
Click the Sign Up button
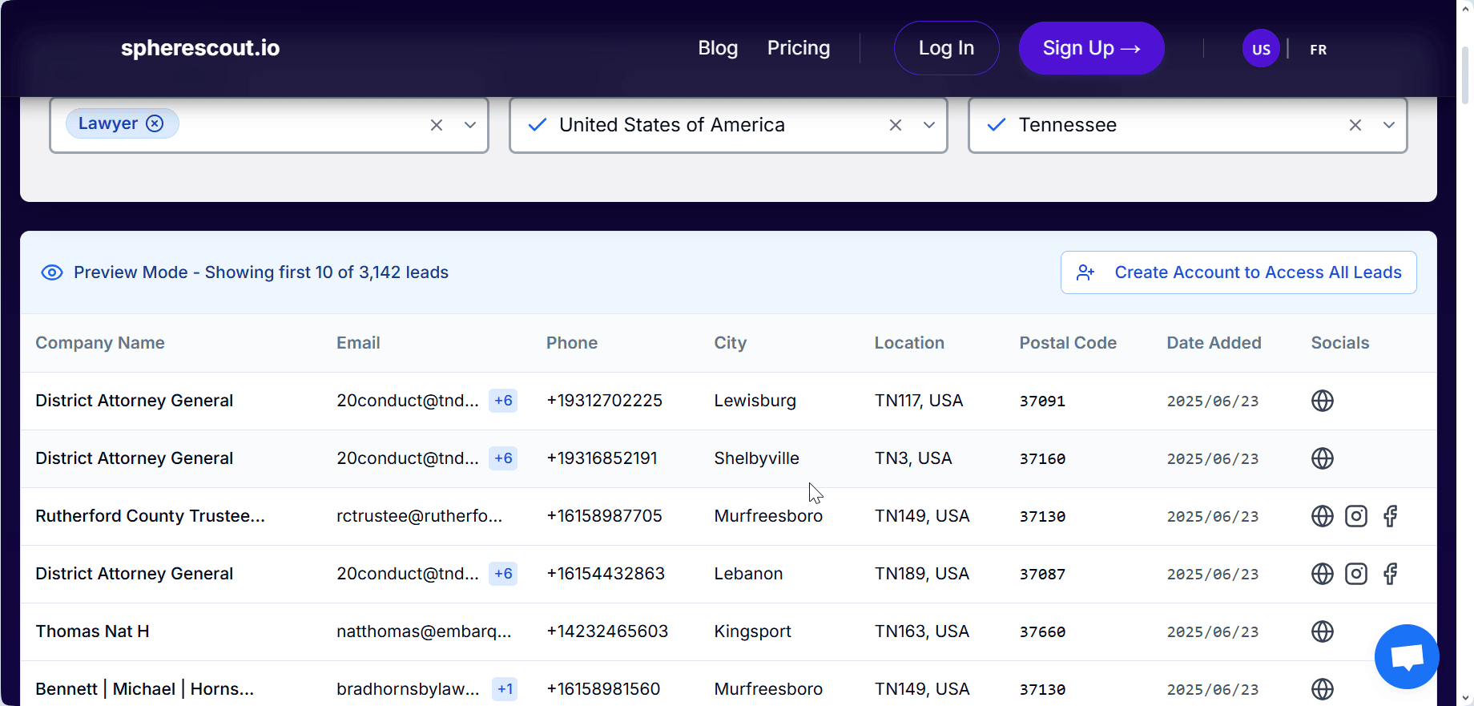click(x=1091, y=48)
